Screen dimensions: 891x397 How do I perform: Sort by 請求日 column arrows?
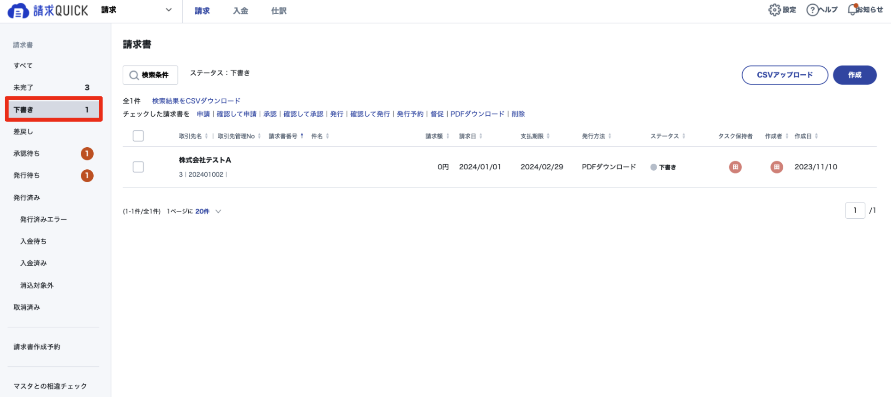pos(481,136)
